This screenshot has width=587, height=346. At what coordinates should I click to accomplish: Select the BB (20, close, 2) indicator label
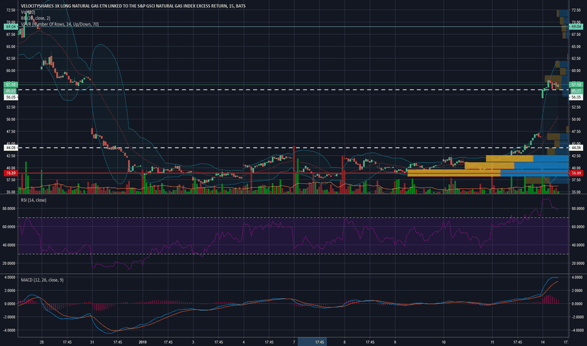35,18
